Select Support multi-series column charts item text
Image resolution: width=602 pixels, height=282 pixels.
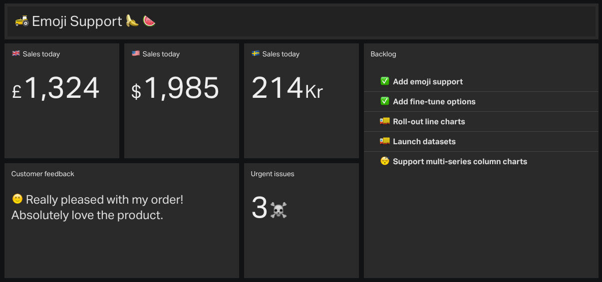(x=460, y=162)
